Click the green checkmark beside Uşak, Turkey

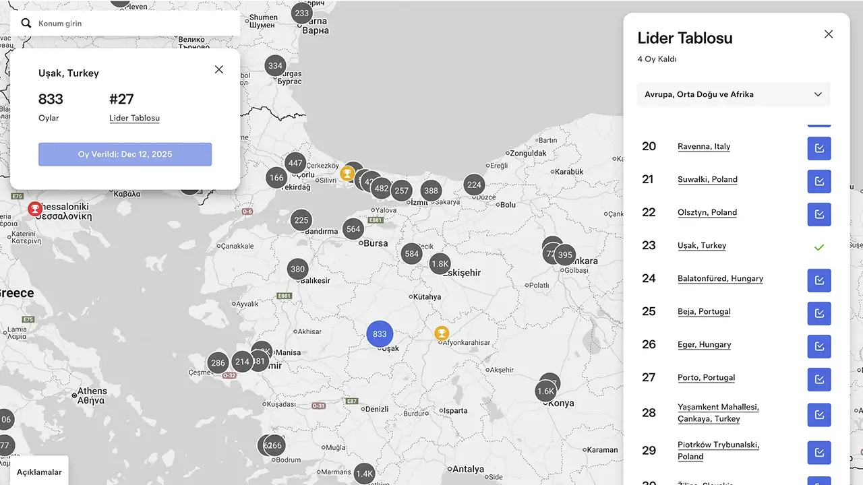pyautogui.click(x=819, y=247)
